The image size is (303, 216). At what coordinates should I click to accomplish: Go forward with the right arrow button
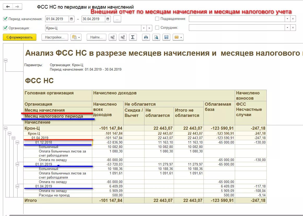tap(17, 7)
